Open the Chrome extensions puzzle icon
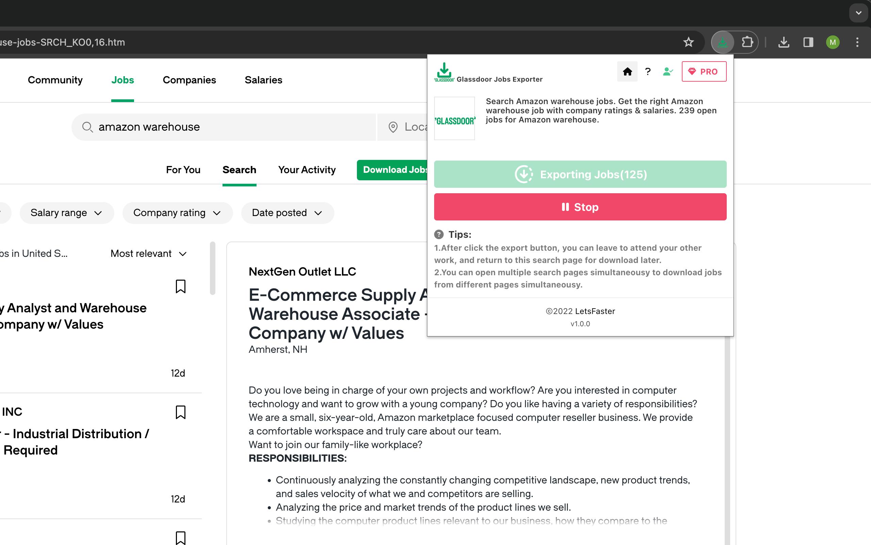 coord(747,42)
